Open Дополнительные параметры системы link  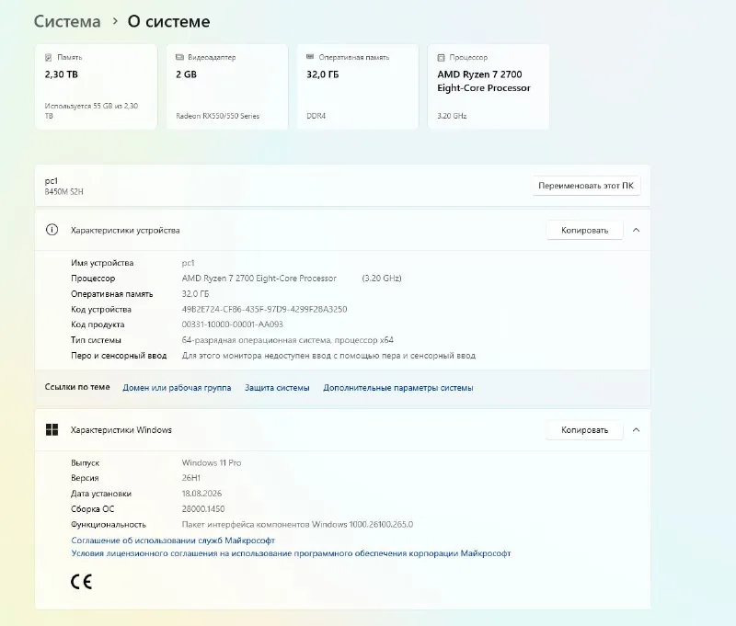[x=398, y=388]
